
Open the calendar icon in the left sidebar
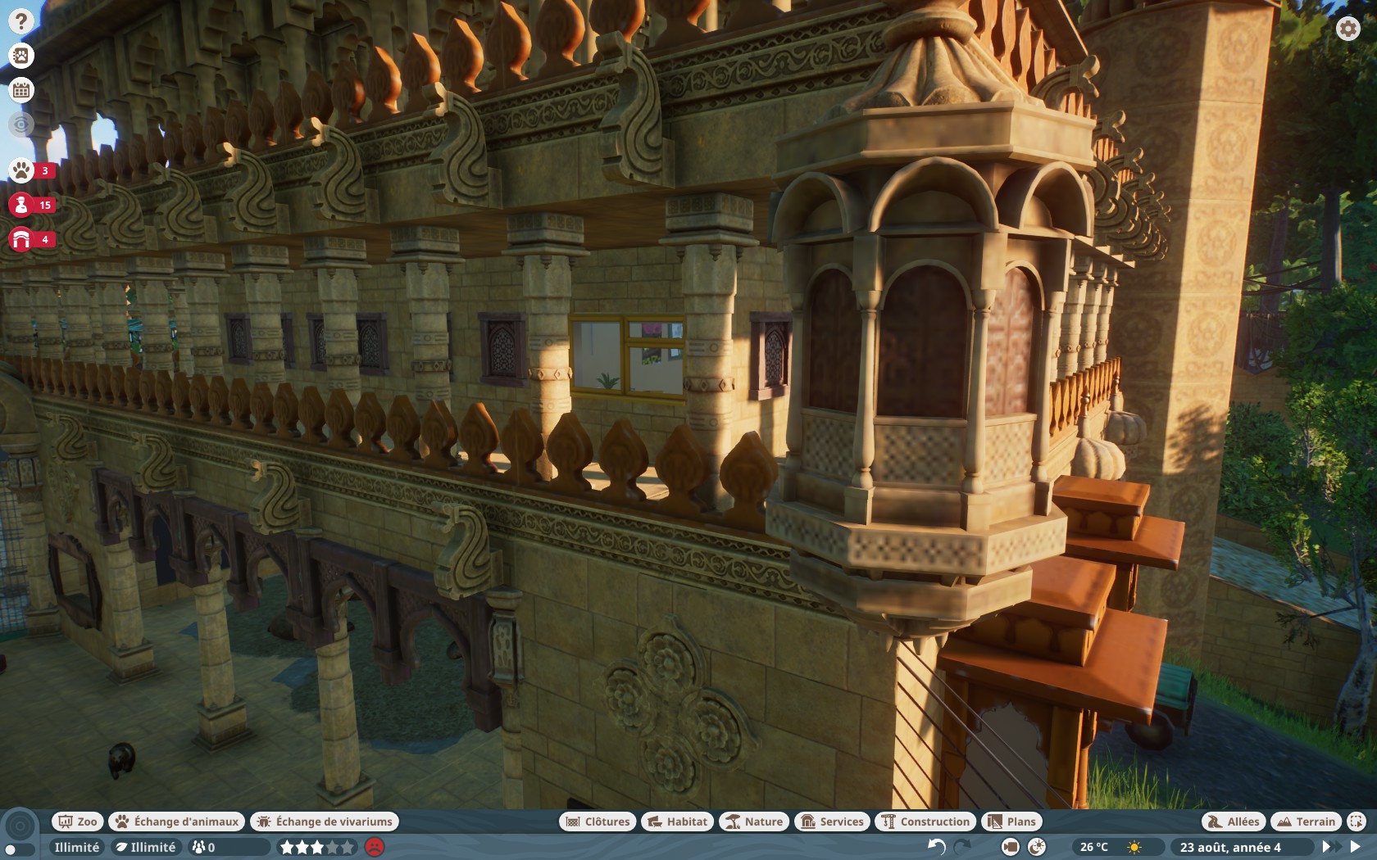tap(21, 90)
